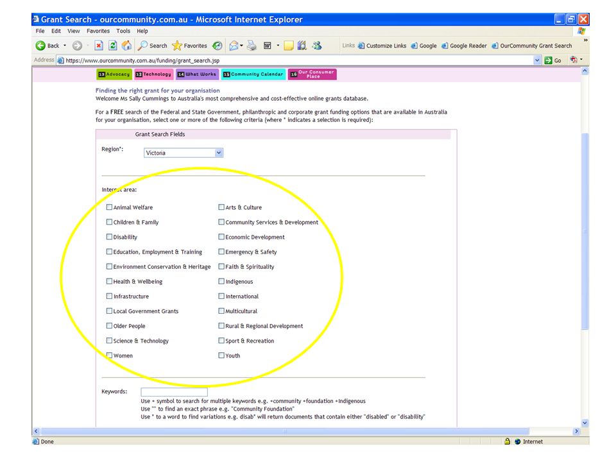616x462 pixels.
Task: Tick the Health & Wellbeing checkbox
Action: (x=109, y=281)
